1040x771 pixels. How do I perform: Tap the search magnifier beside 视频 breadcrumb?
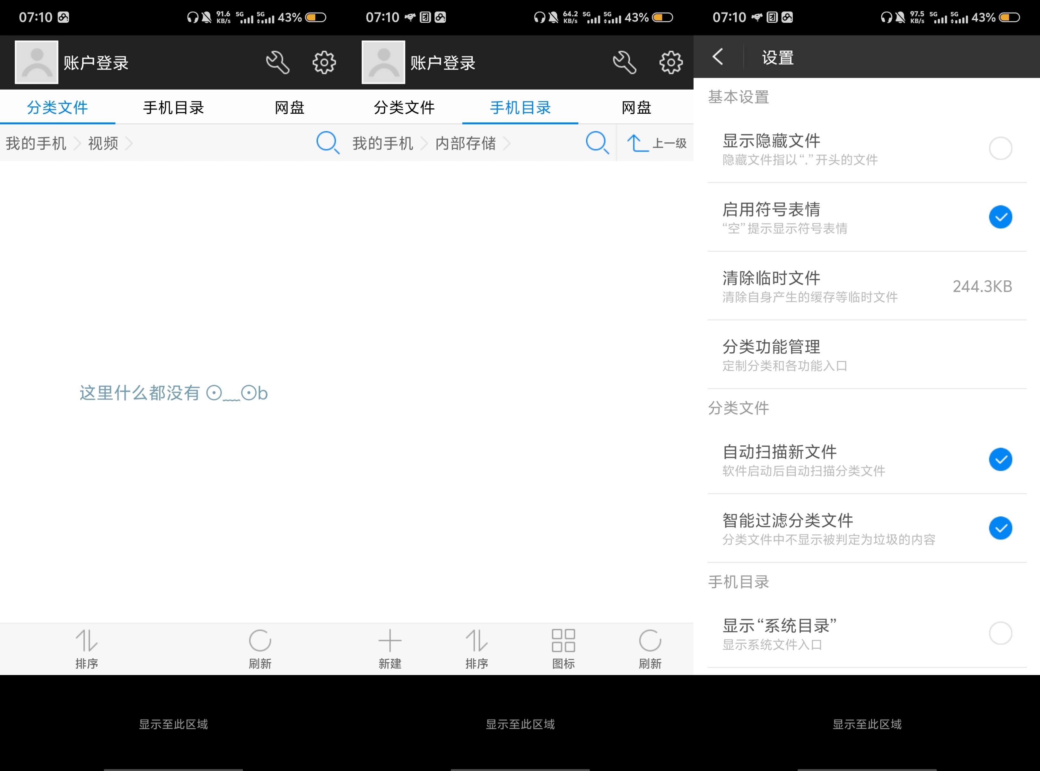tap(327, 143)
